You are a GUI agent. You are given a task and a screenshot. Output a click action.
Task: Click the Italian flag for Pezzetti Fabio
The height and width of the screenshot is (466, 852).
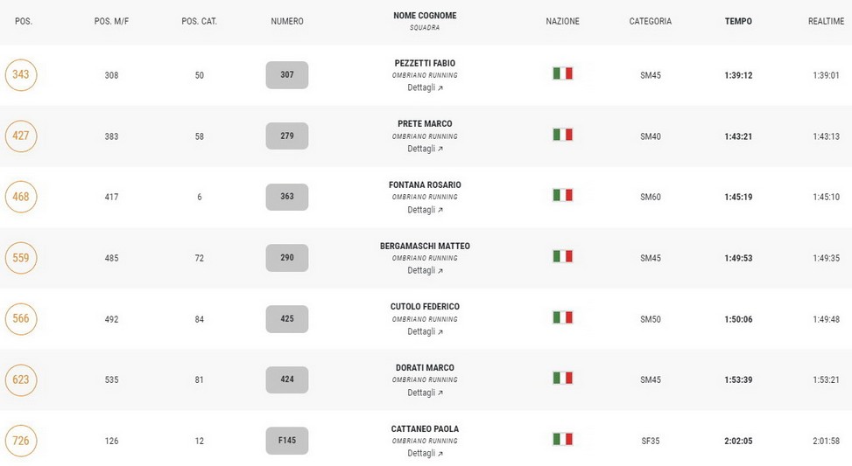pyautogui.click(x=562, y=73)
